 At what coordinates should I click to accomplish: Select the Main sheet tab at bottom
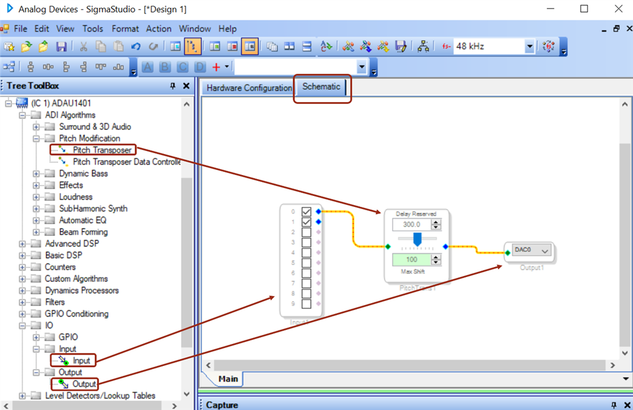pyautogui.click(x=228, y=379)
